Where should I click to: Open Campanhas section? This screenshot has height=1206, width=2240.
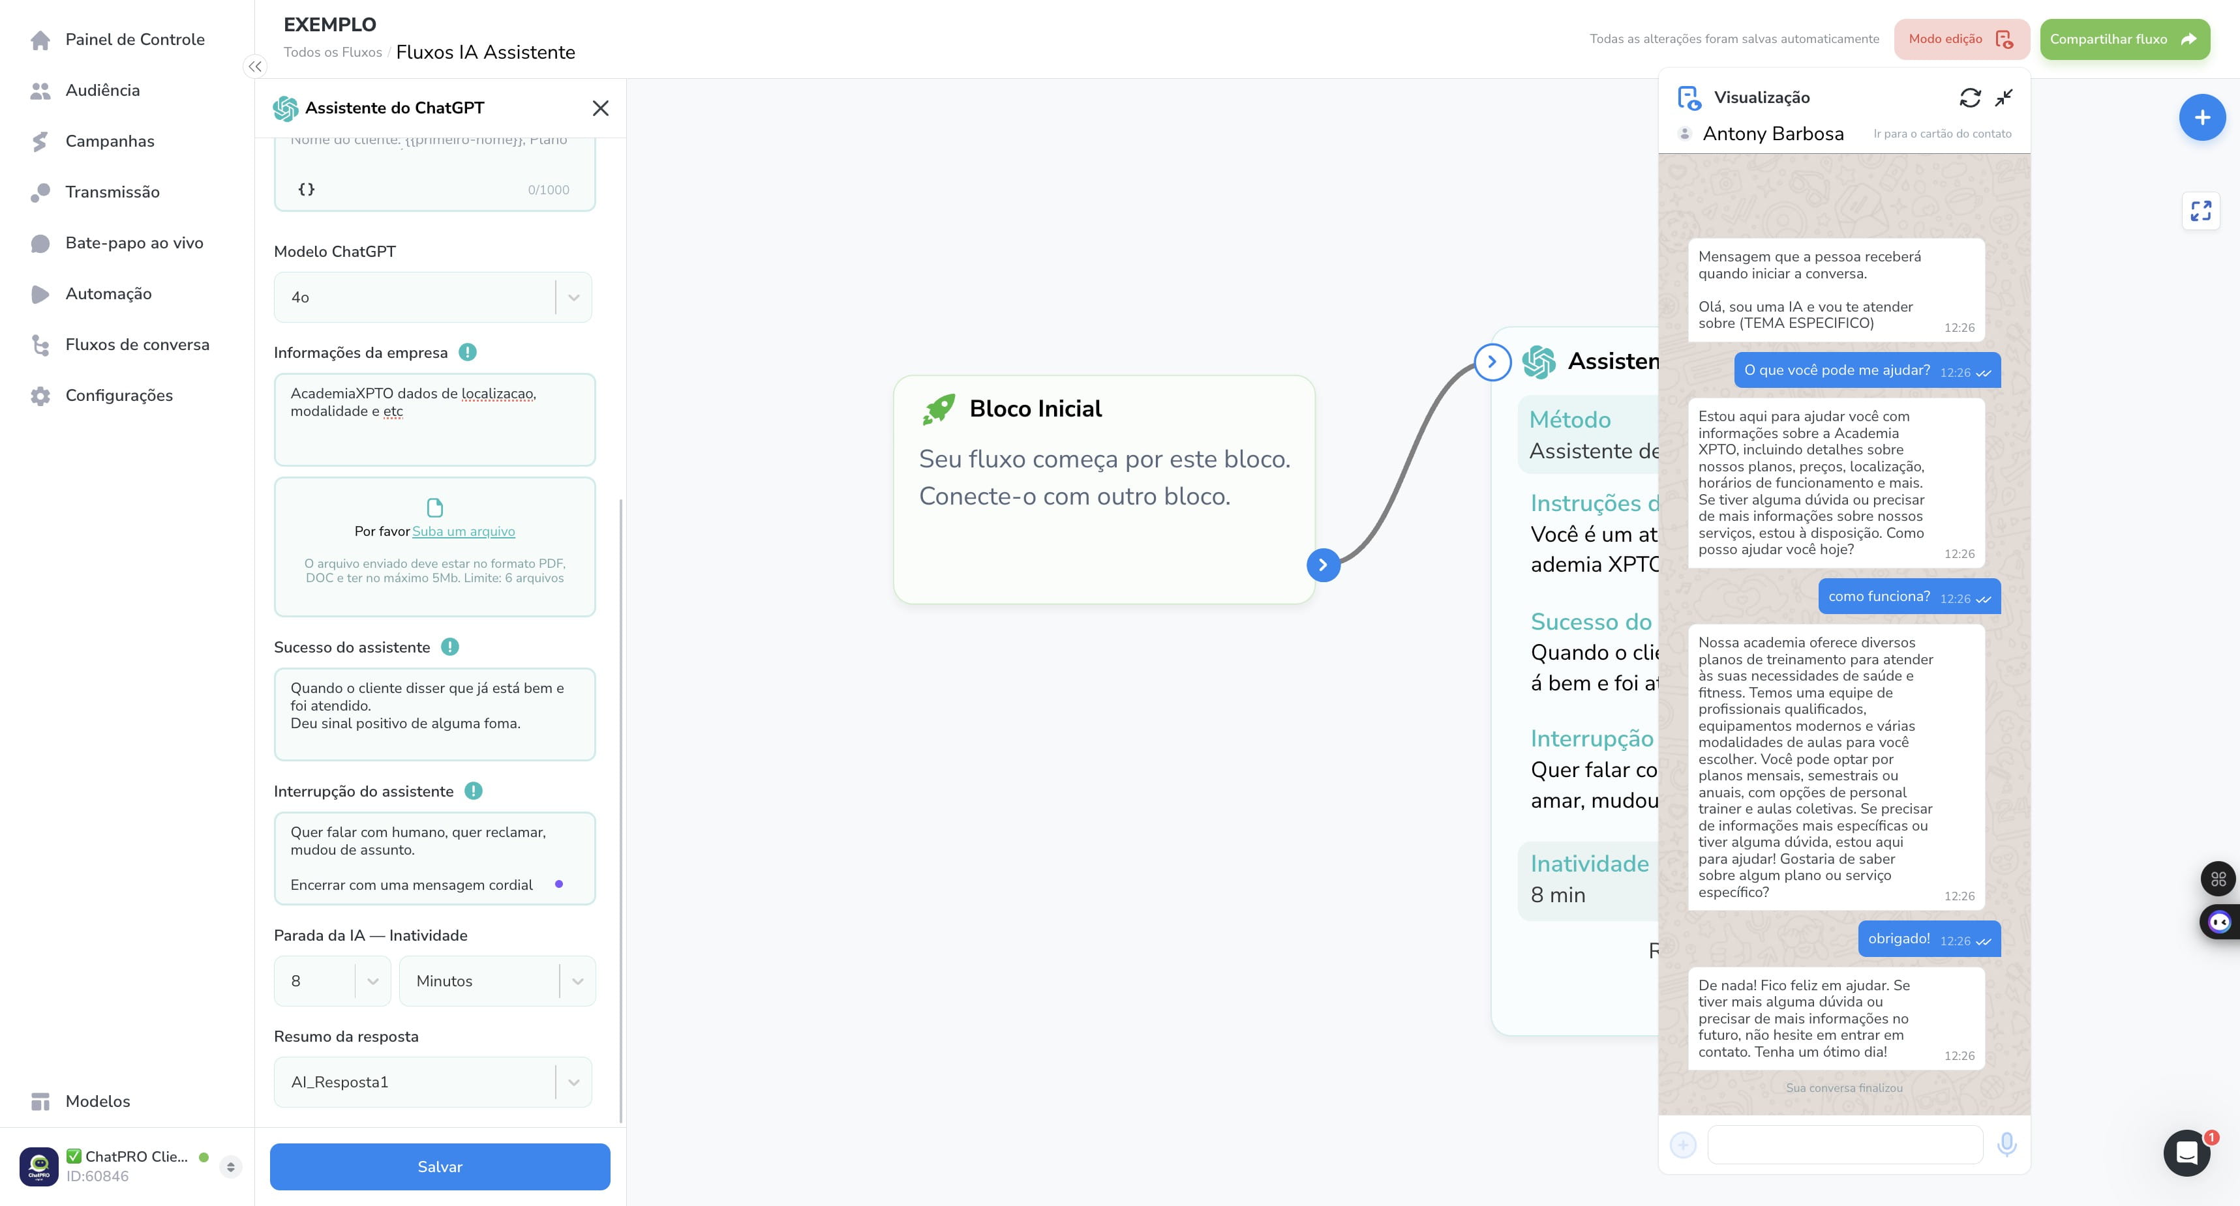pos(110,141)
